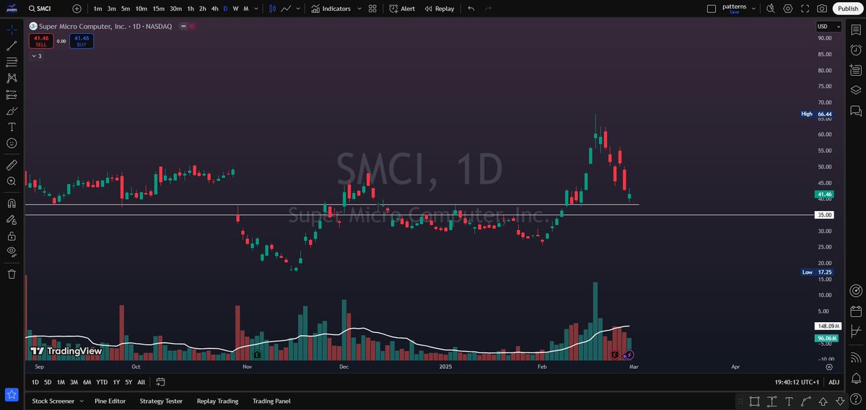Viewport: 866px width, 410px height.
Task: Publish the chart idea
Action: tap(847, 9)
